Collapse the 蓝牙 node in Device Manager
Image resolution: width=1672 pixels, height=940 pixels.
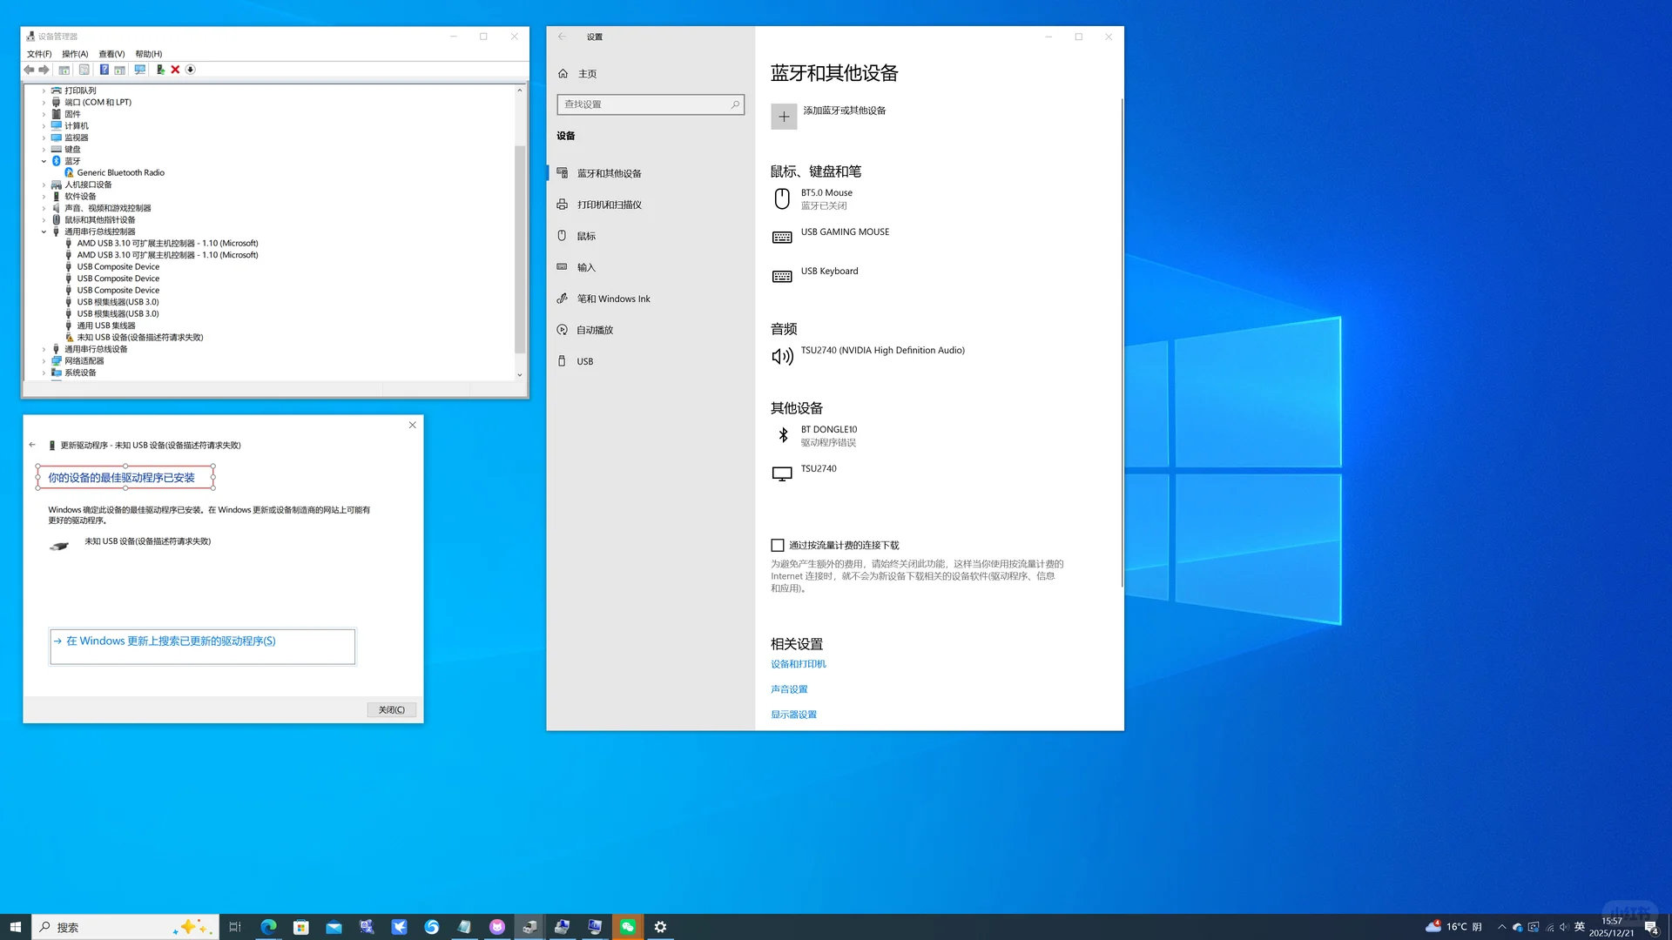44,160
